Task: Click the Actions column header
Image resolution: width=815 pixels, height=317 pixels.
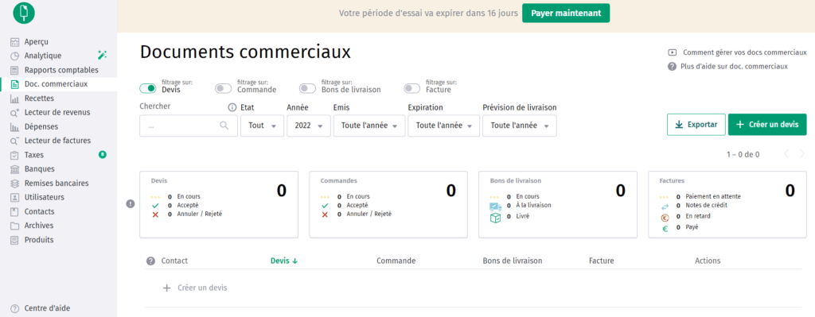Action: [708, 261]
